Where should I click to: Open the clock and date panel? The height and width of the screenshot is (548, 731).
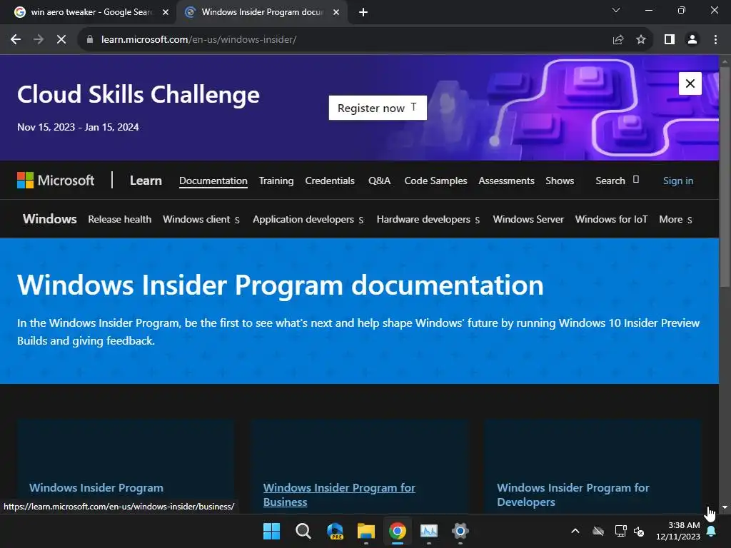pyautogui.click(x=678, y=531)
